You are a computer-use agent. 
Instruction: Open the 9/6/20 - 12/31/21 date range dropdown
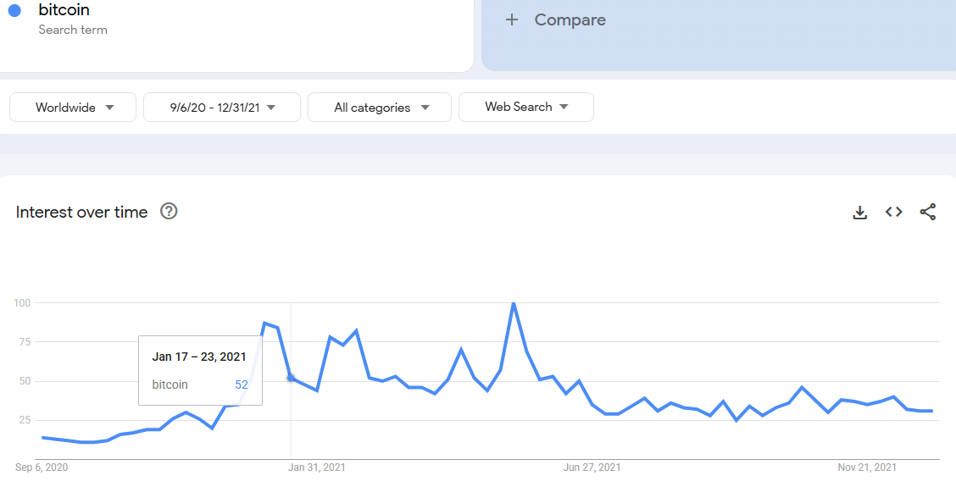tap(222, 108)
